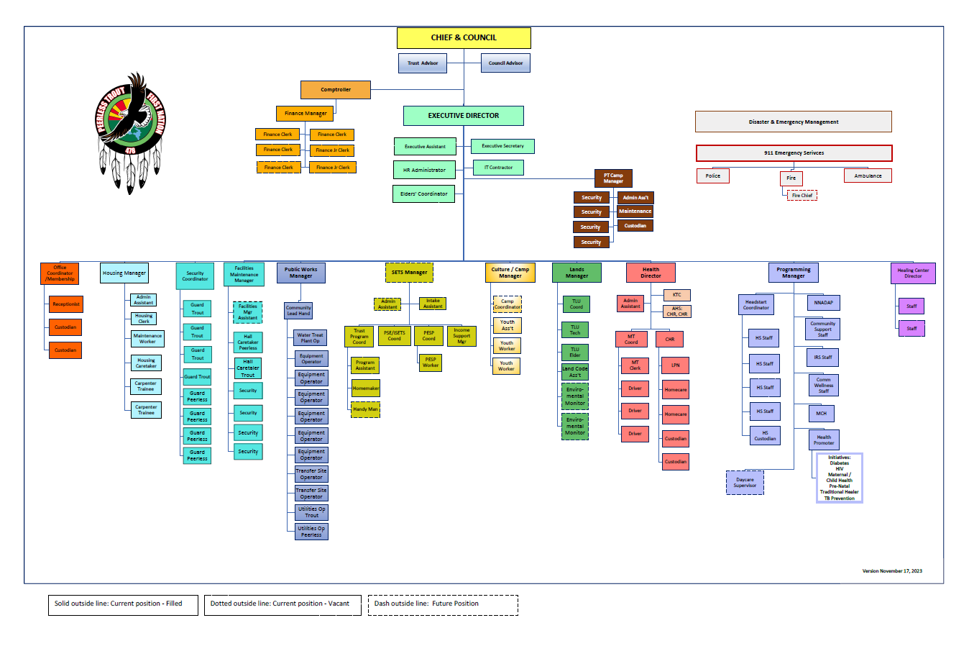Click the Ambulance box
This screenshot has width=969, height=646.
[868, 176]
